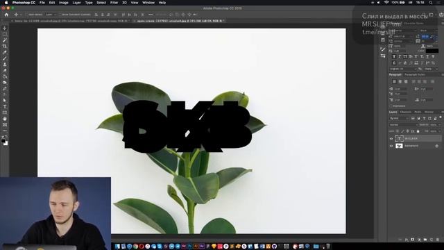Viewport: 444px width, 250px height.
Task: Click the background color swatch
Action: (6, 144)
